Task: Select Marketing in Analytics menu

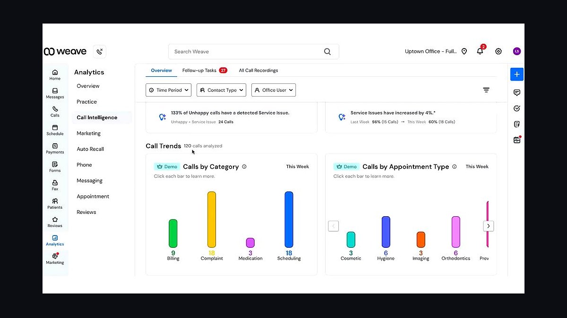Action: [89, 133]
